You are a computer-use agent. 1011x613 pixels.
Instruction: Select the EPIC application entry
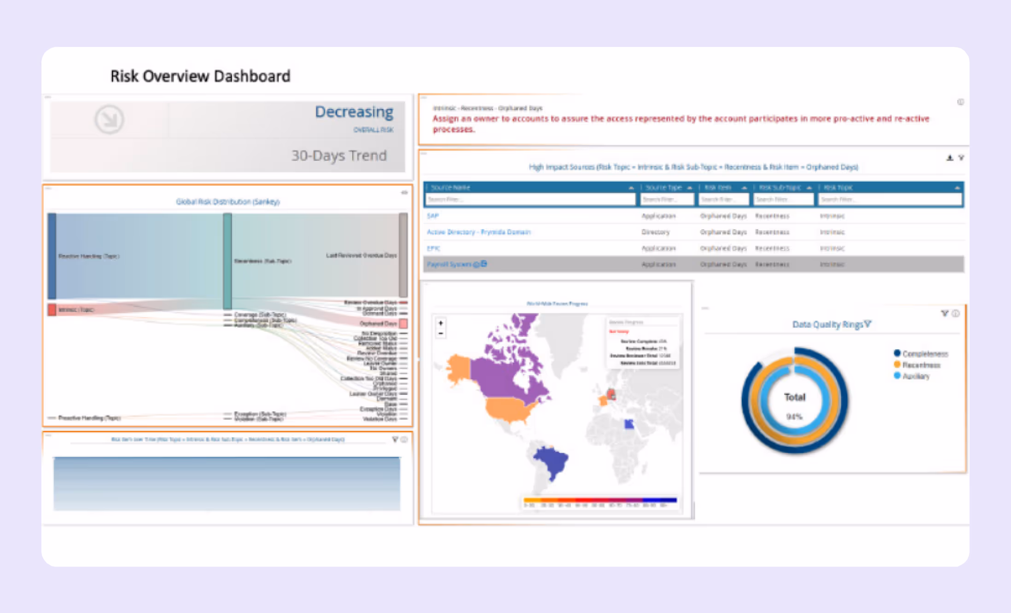[x=435, y=248]
